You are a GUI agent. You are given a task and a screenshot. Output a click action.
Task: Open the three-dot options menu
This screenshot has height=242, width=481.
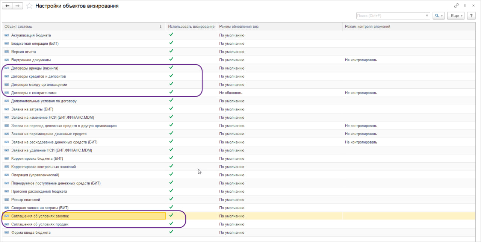pos(465,6)
